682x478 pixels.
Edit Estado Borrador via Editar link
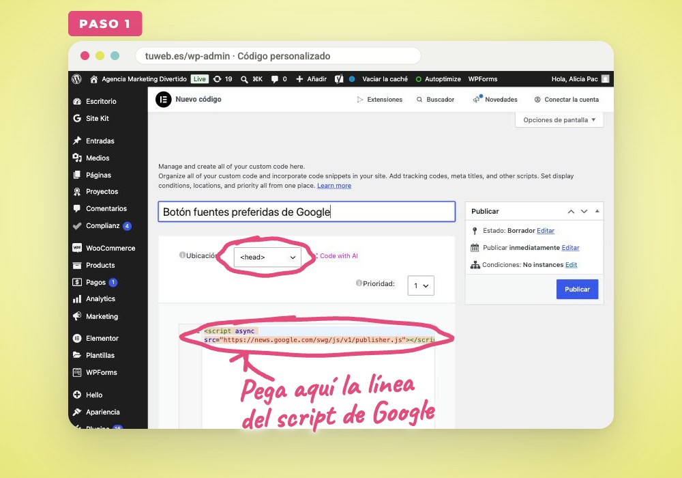click(x=546, y=231)
